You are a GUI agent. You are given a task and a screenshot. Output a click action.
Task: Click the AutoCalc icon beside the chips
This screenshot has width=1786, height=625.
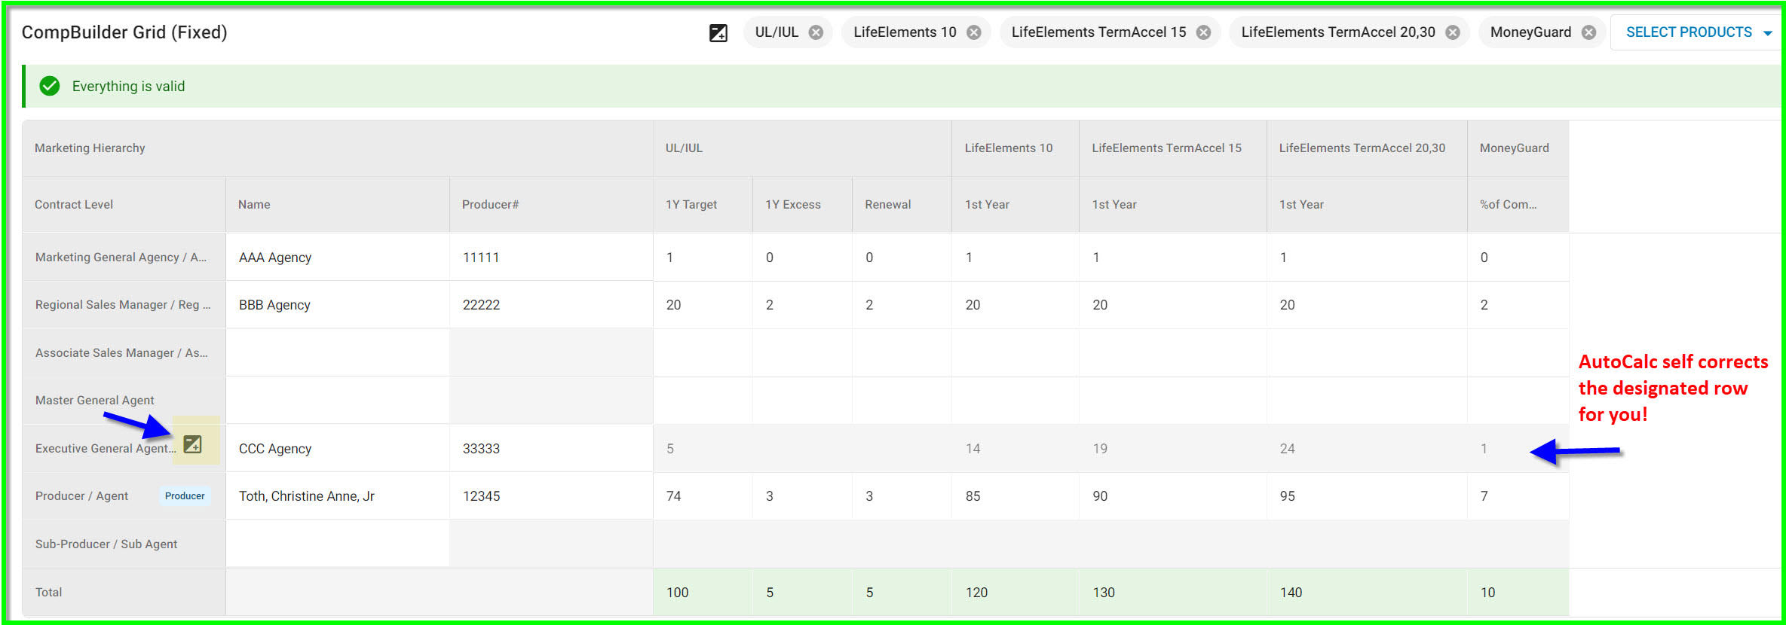pyautogui.click(x=718, y=32)
